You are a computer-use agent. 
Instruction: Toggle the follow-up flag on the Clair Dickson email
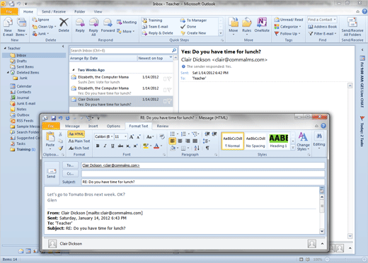click(169, 101)
